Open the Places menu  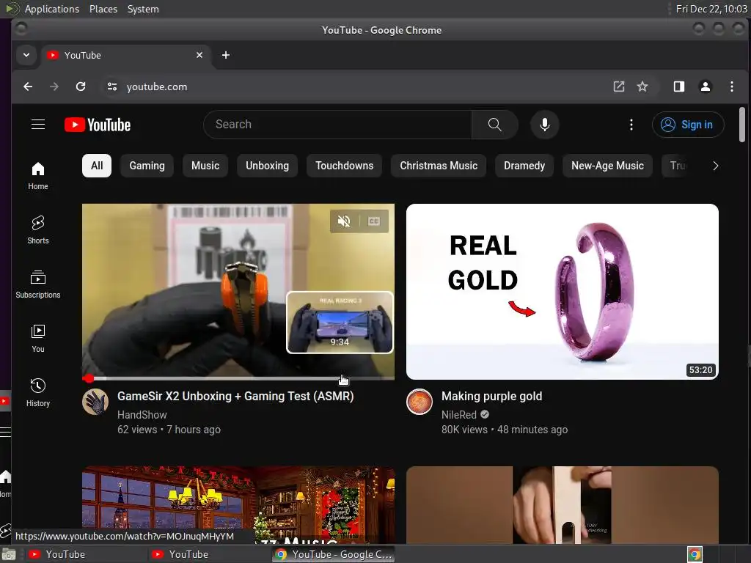pyautogui.click(x=103, y=9)
